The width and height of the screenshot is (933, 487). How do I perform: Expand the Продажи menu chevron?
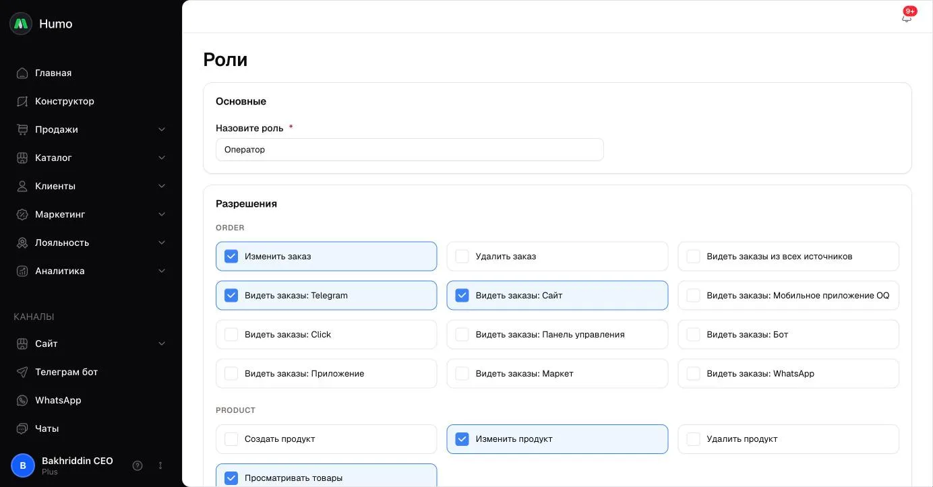(162, 129)
